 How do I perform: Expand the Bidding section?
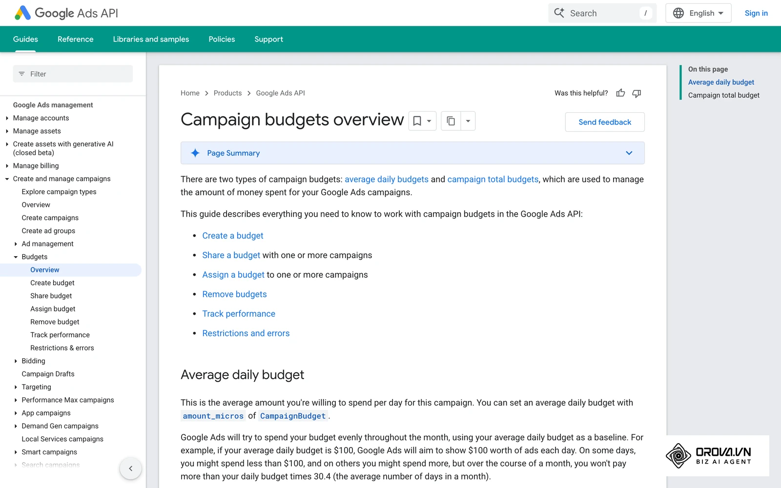click(16, 361)
